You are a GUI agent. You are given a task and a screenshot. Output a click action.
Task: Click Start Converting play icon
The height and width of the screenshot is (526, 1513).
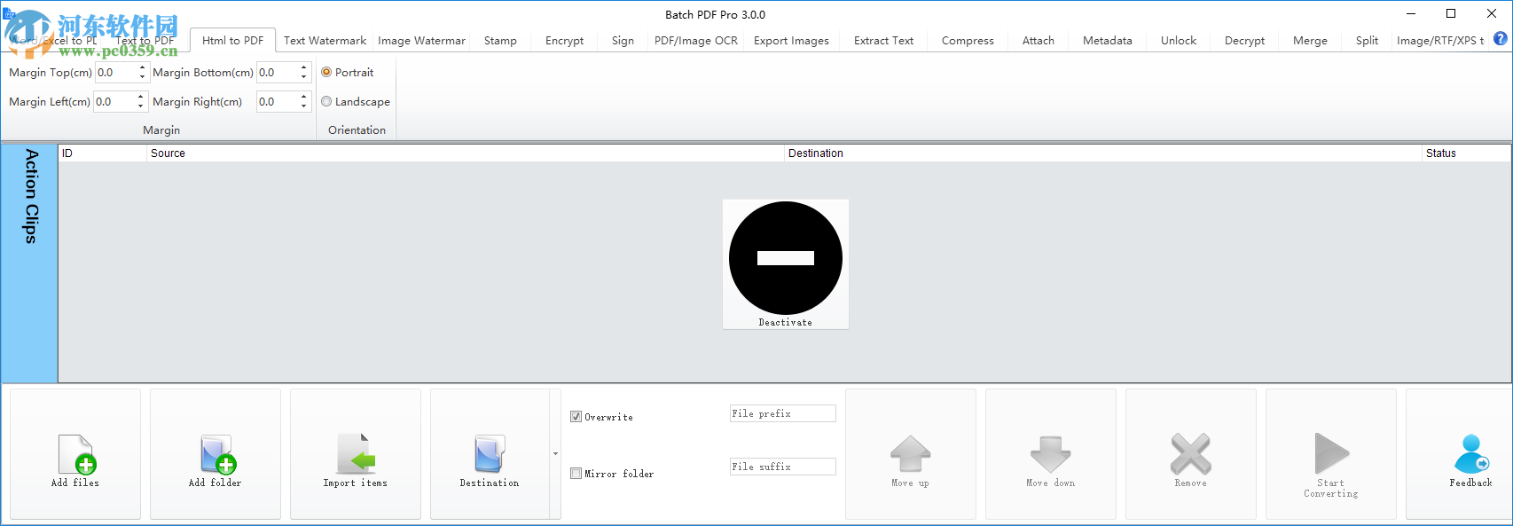point(1331,453)
